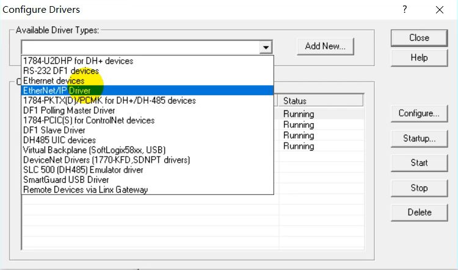The height and width of the screenshot is (270, 458).
Task: Select SLC 500 (DH485) Emulator driver
Action: coord(148,169)
